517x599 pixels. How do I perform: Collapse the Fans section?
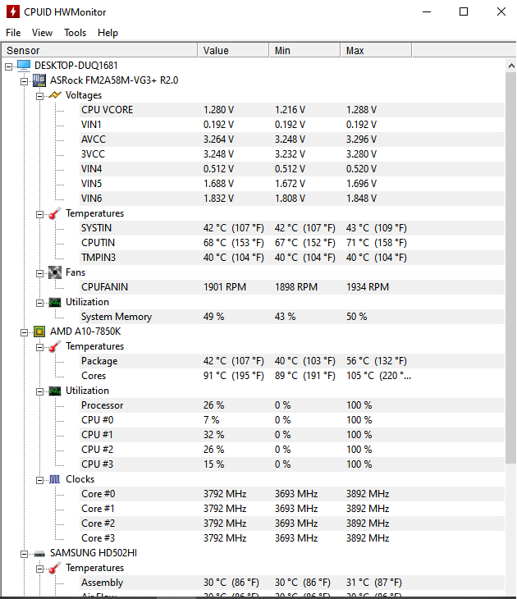(x=39, y=273)
